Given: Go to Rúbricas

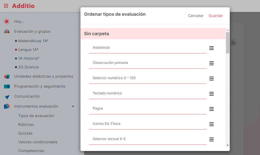Looking at the screenshot, I should pyautogui.click(x=26, y=125).
